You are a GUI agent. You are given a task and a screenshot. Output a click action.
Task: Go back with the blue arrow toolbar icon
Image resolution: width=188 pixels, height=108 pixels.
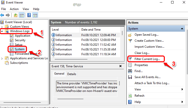pos(2,15)
